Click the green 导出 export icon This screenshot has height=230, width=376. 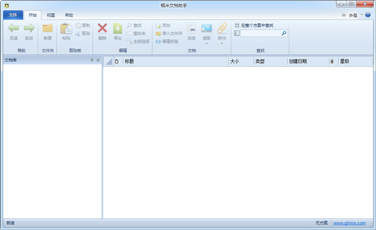[x=118, y=28]
